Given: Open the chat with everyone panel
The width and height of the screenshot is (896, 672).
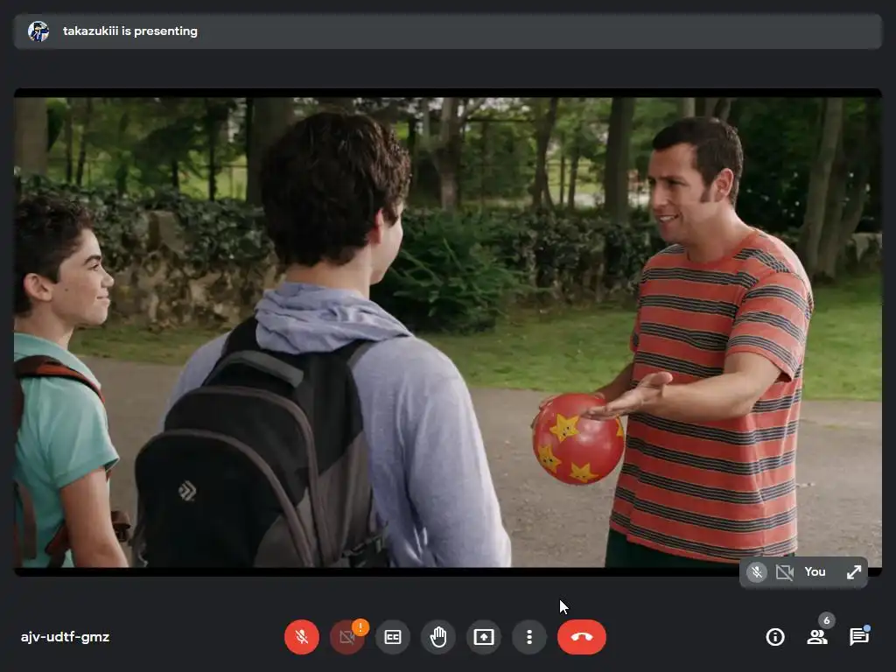Looking at the screenshot, I should pyautogui.click(x=859, y=637).
